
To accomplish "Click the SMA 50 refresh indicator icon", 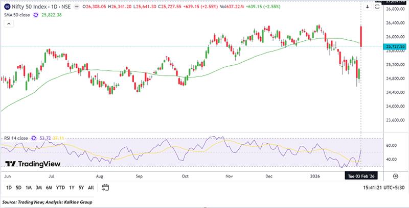I will tap(35, 15).
